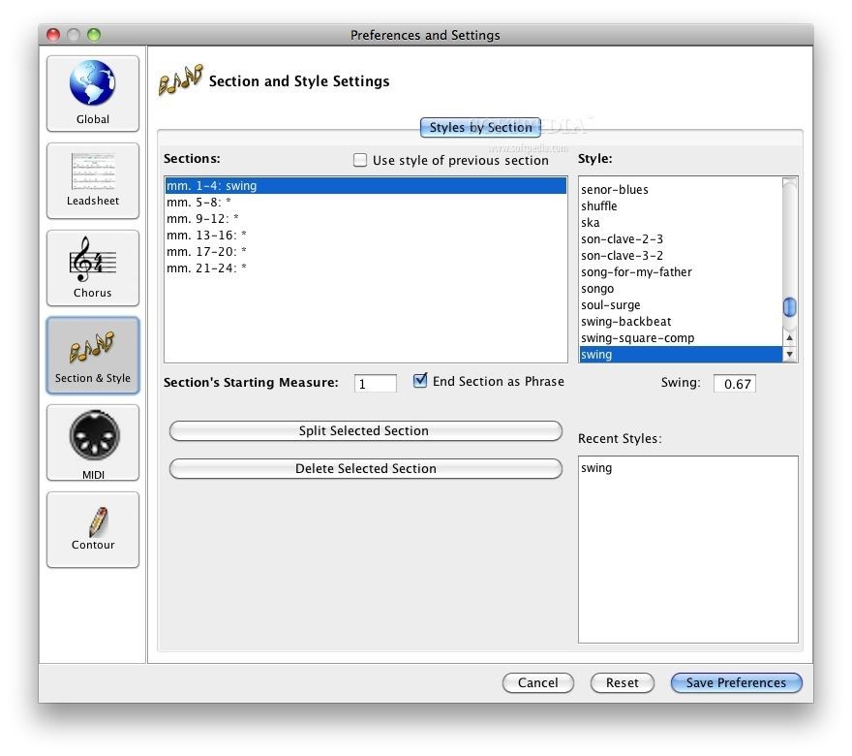Open the Contour pencil icon

pyautogui.click(x=93, y=521)
